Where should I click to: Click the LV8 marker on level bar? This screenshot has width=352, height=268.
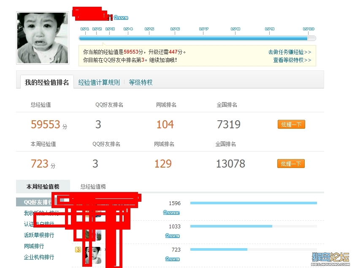(236, 29)
